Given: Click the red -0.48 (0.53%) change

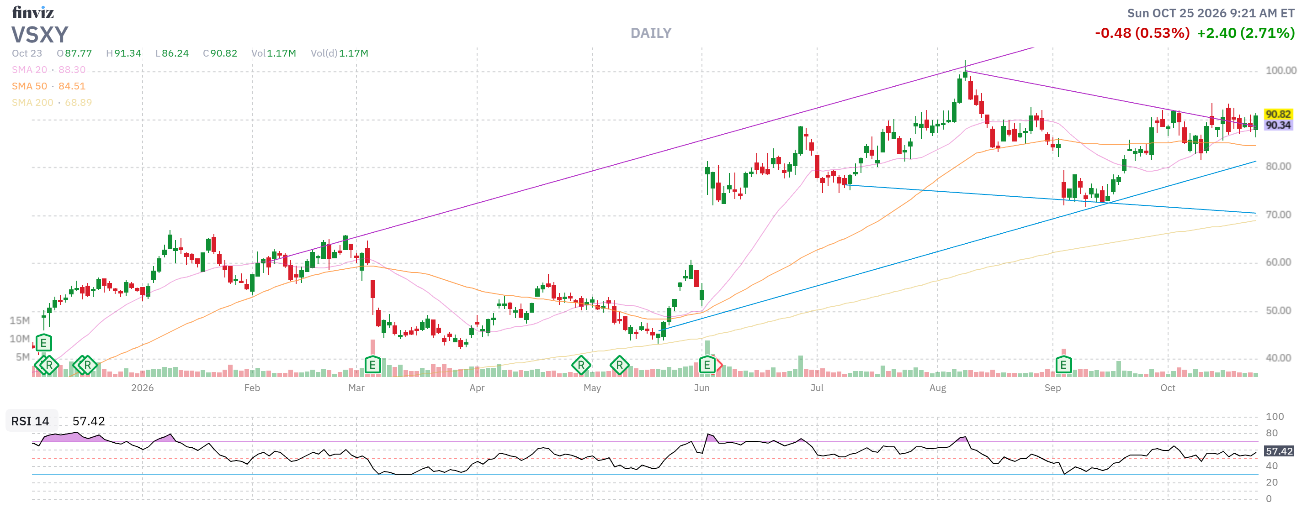Looking at the screenshot, I should point(1142,33).
